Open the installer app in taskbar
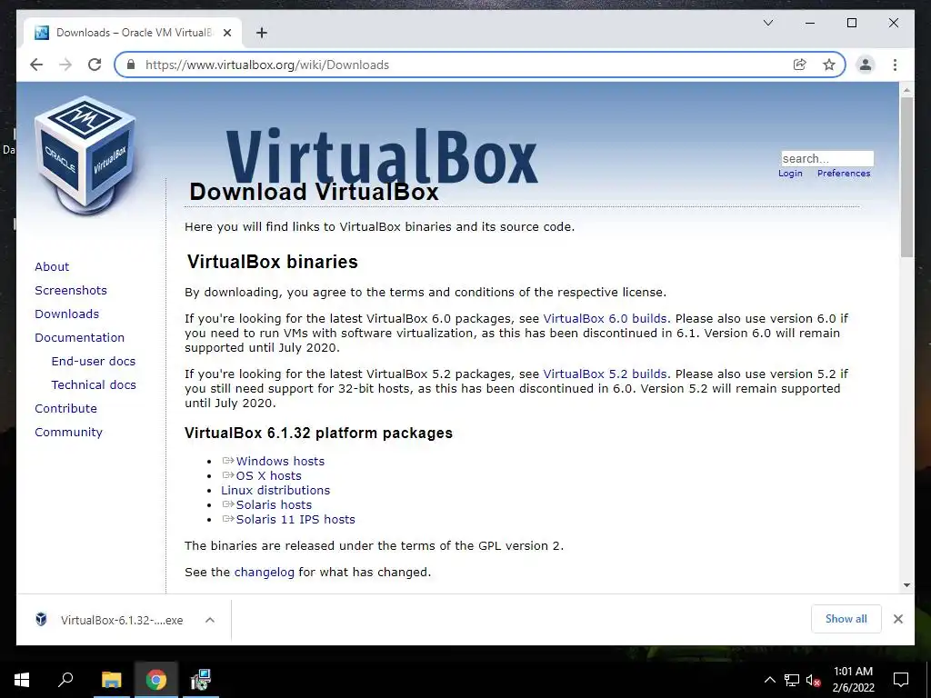The width and height of the screenshot is (931, 698). click(201, 680)
